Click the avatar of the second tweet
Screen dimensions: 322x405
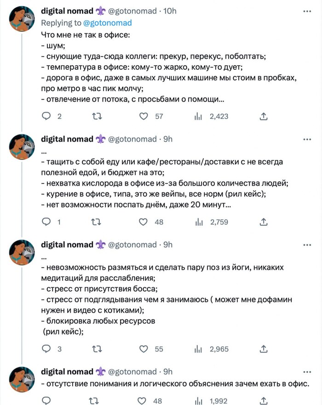(x=22, y=147)
